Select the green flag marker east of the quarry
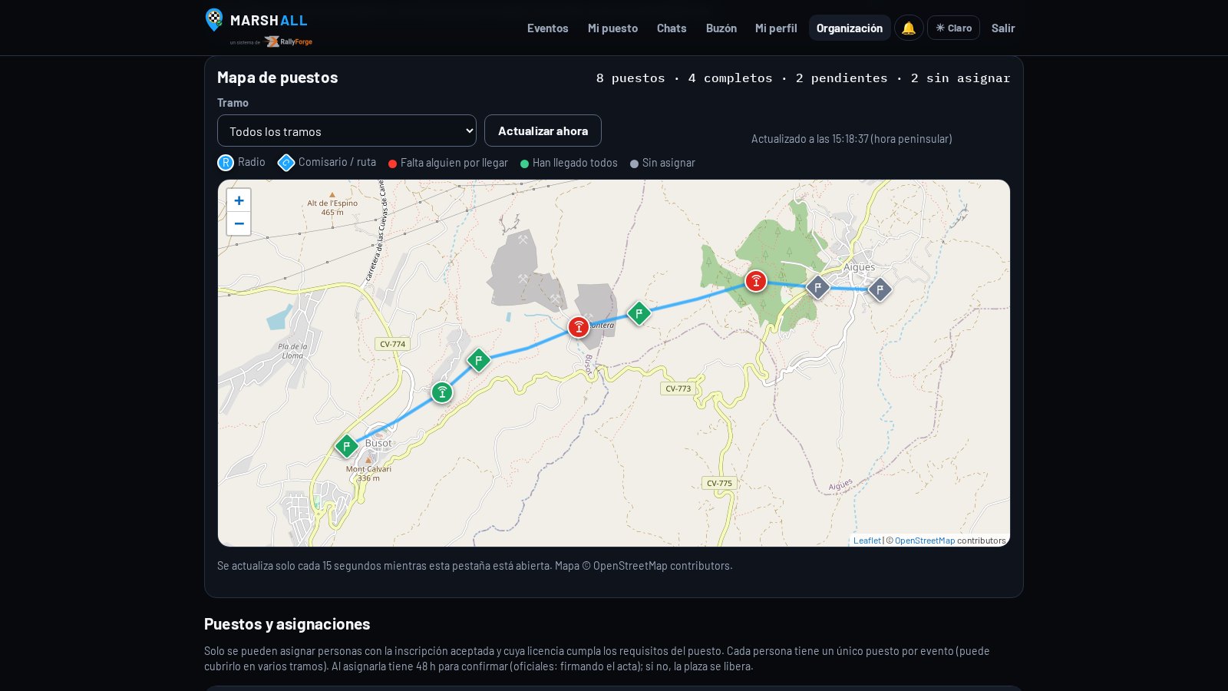The width and height of the screenshot is (1228, 691). (x=639, y=313)
